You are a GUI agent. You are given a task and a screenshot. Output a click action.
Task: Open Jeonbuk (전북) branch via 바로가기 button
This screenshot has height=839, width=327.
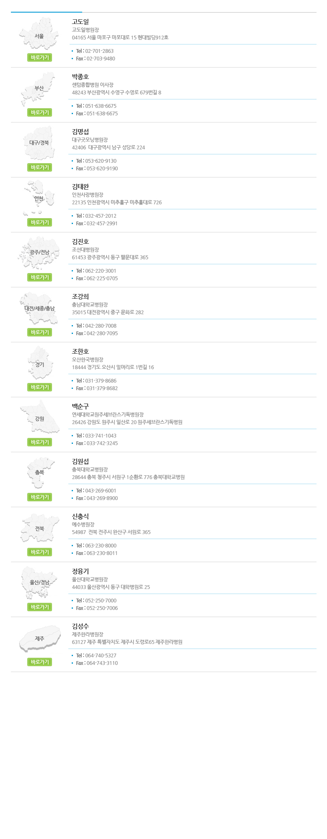pos(40,552)
